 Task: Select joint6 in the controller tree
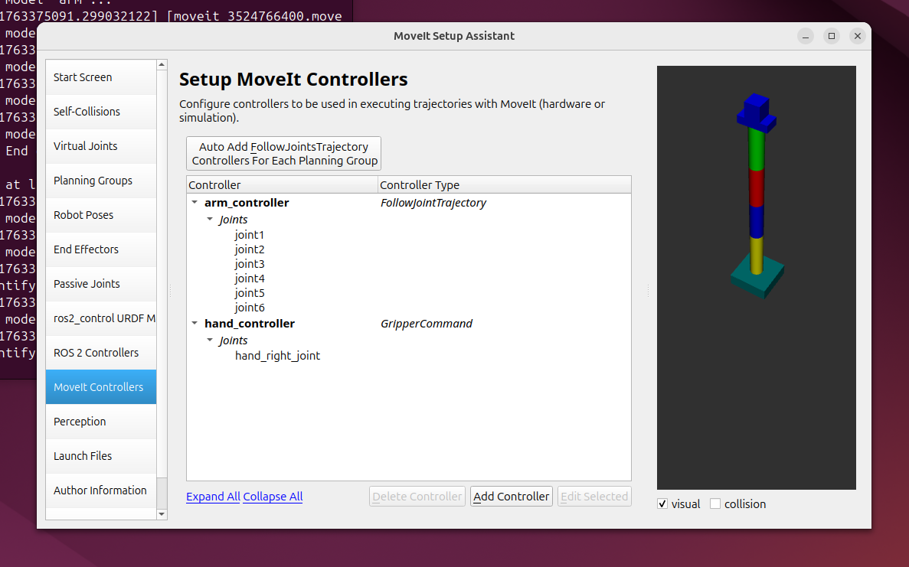click(x=250, y=308)
